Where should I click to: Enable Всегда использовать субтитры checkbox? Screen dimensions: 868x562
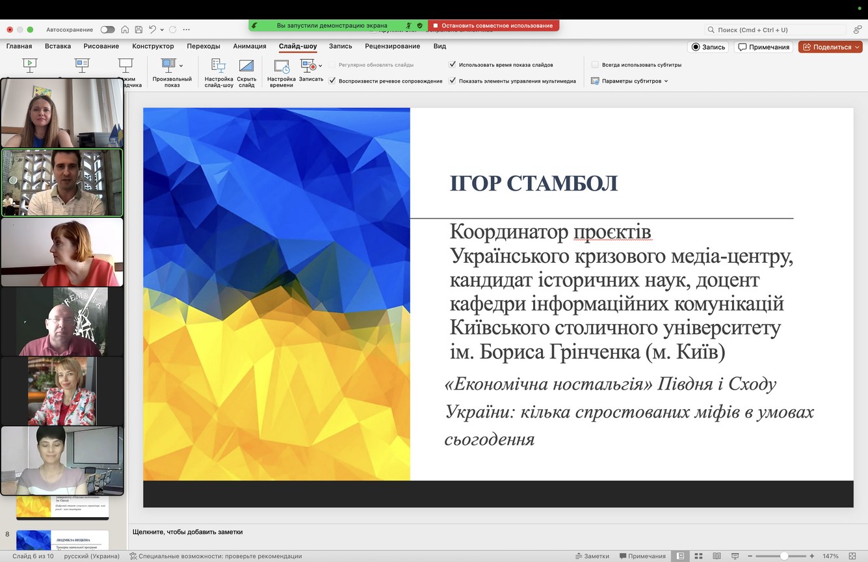[x=595, y=65]
